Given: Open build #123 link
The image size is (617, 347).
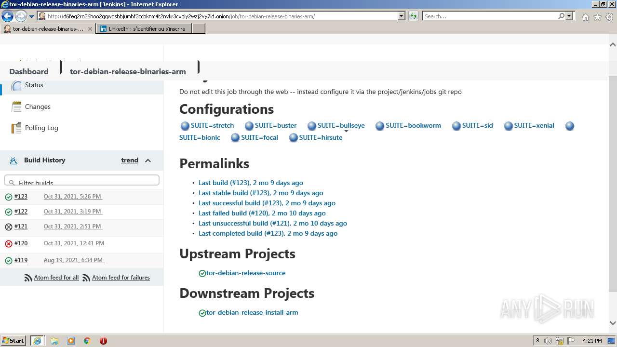Looking at the screenshot, I should point(21,197).
